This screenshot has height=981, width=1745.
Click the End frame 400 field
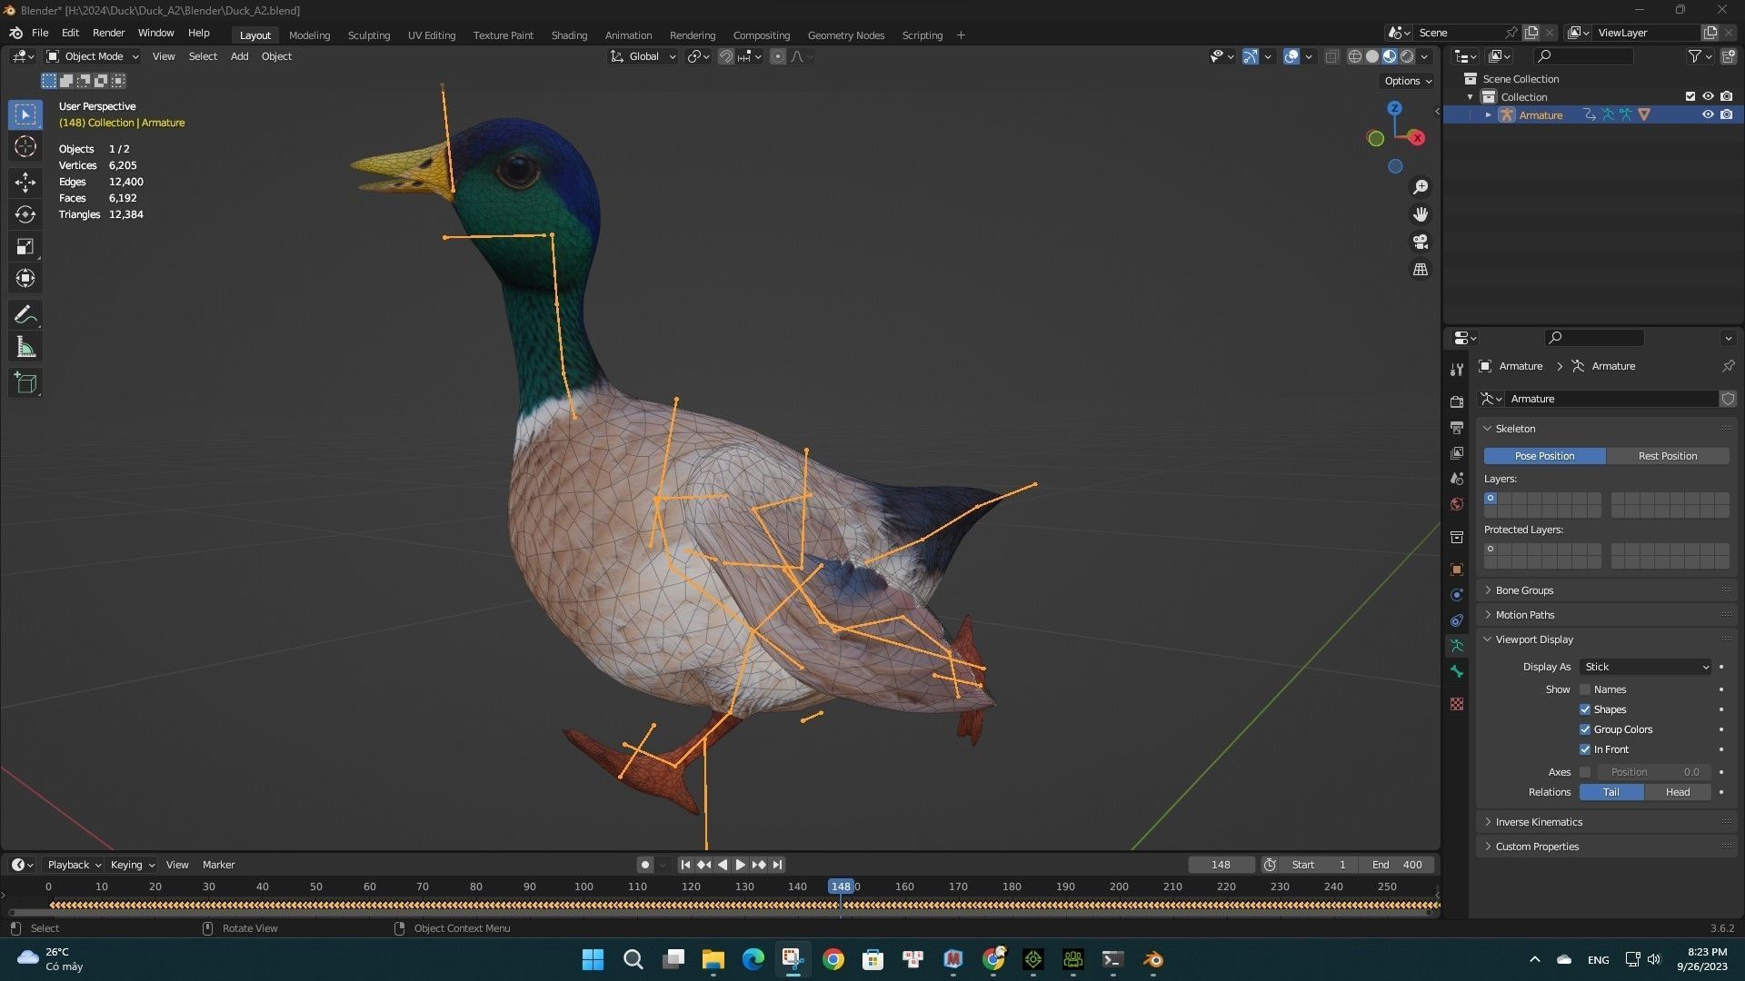(1396, 865)
